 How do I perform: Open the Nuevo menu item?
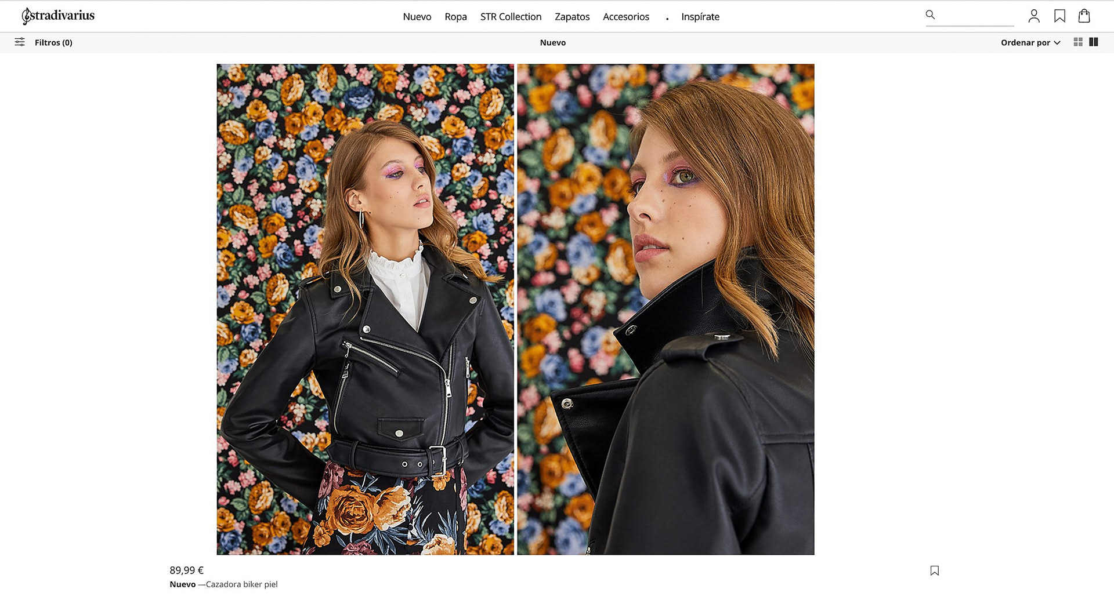click(x=417, y=17)
